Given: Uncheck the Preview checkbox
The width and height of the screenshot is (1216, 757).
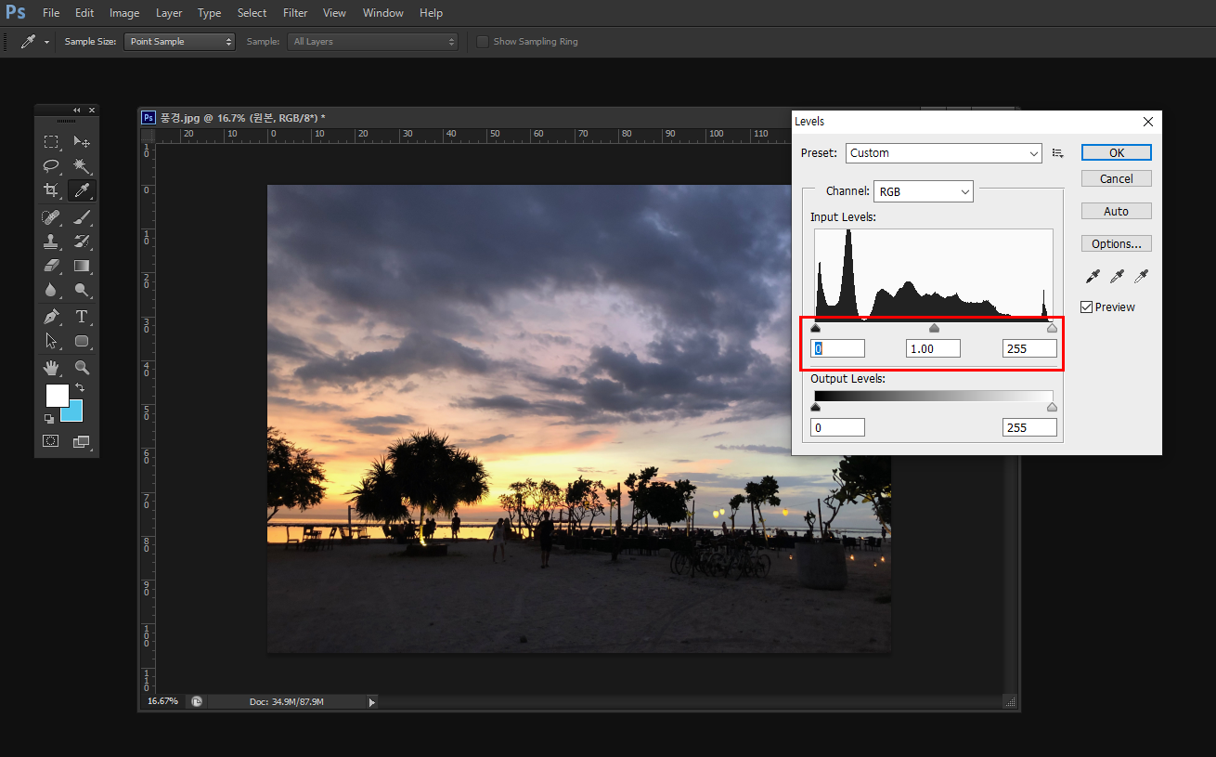Looking at the screenshot, I should [1087, 307].
